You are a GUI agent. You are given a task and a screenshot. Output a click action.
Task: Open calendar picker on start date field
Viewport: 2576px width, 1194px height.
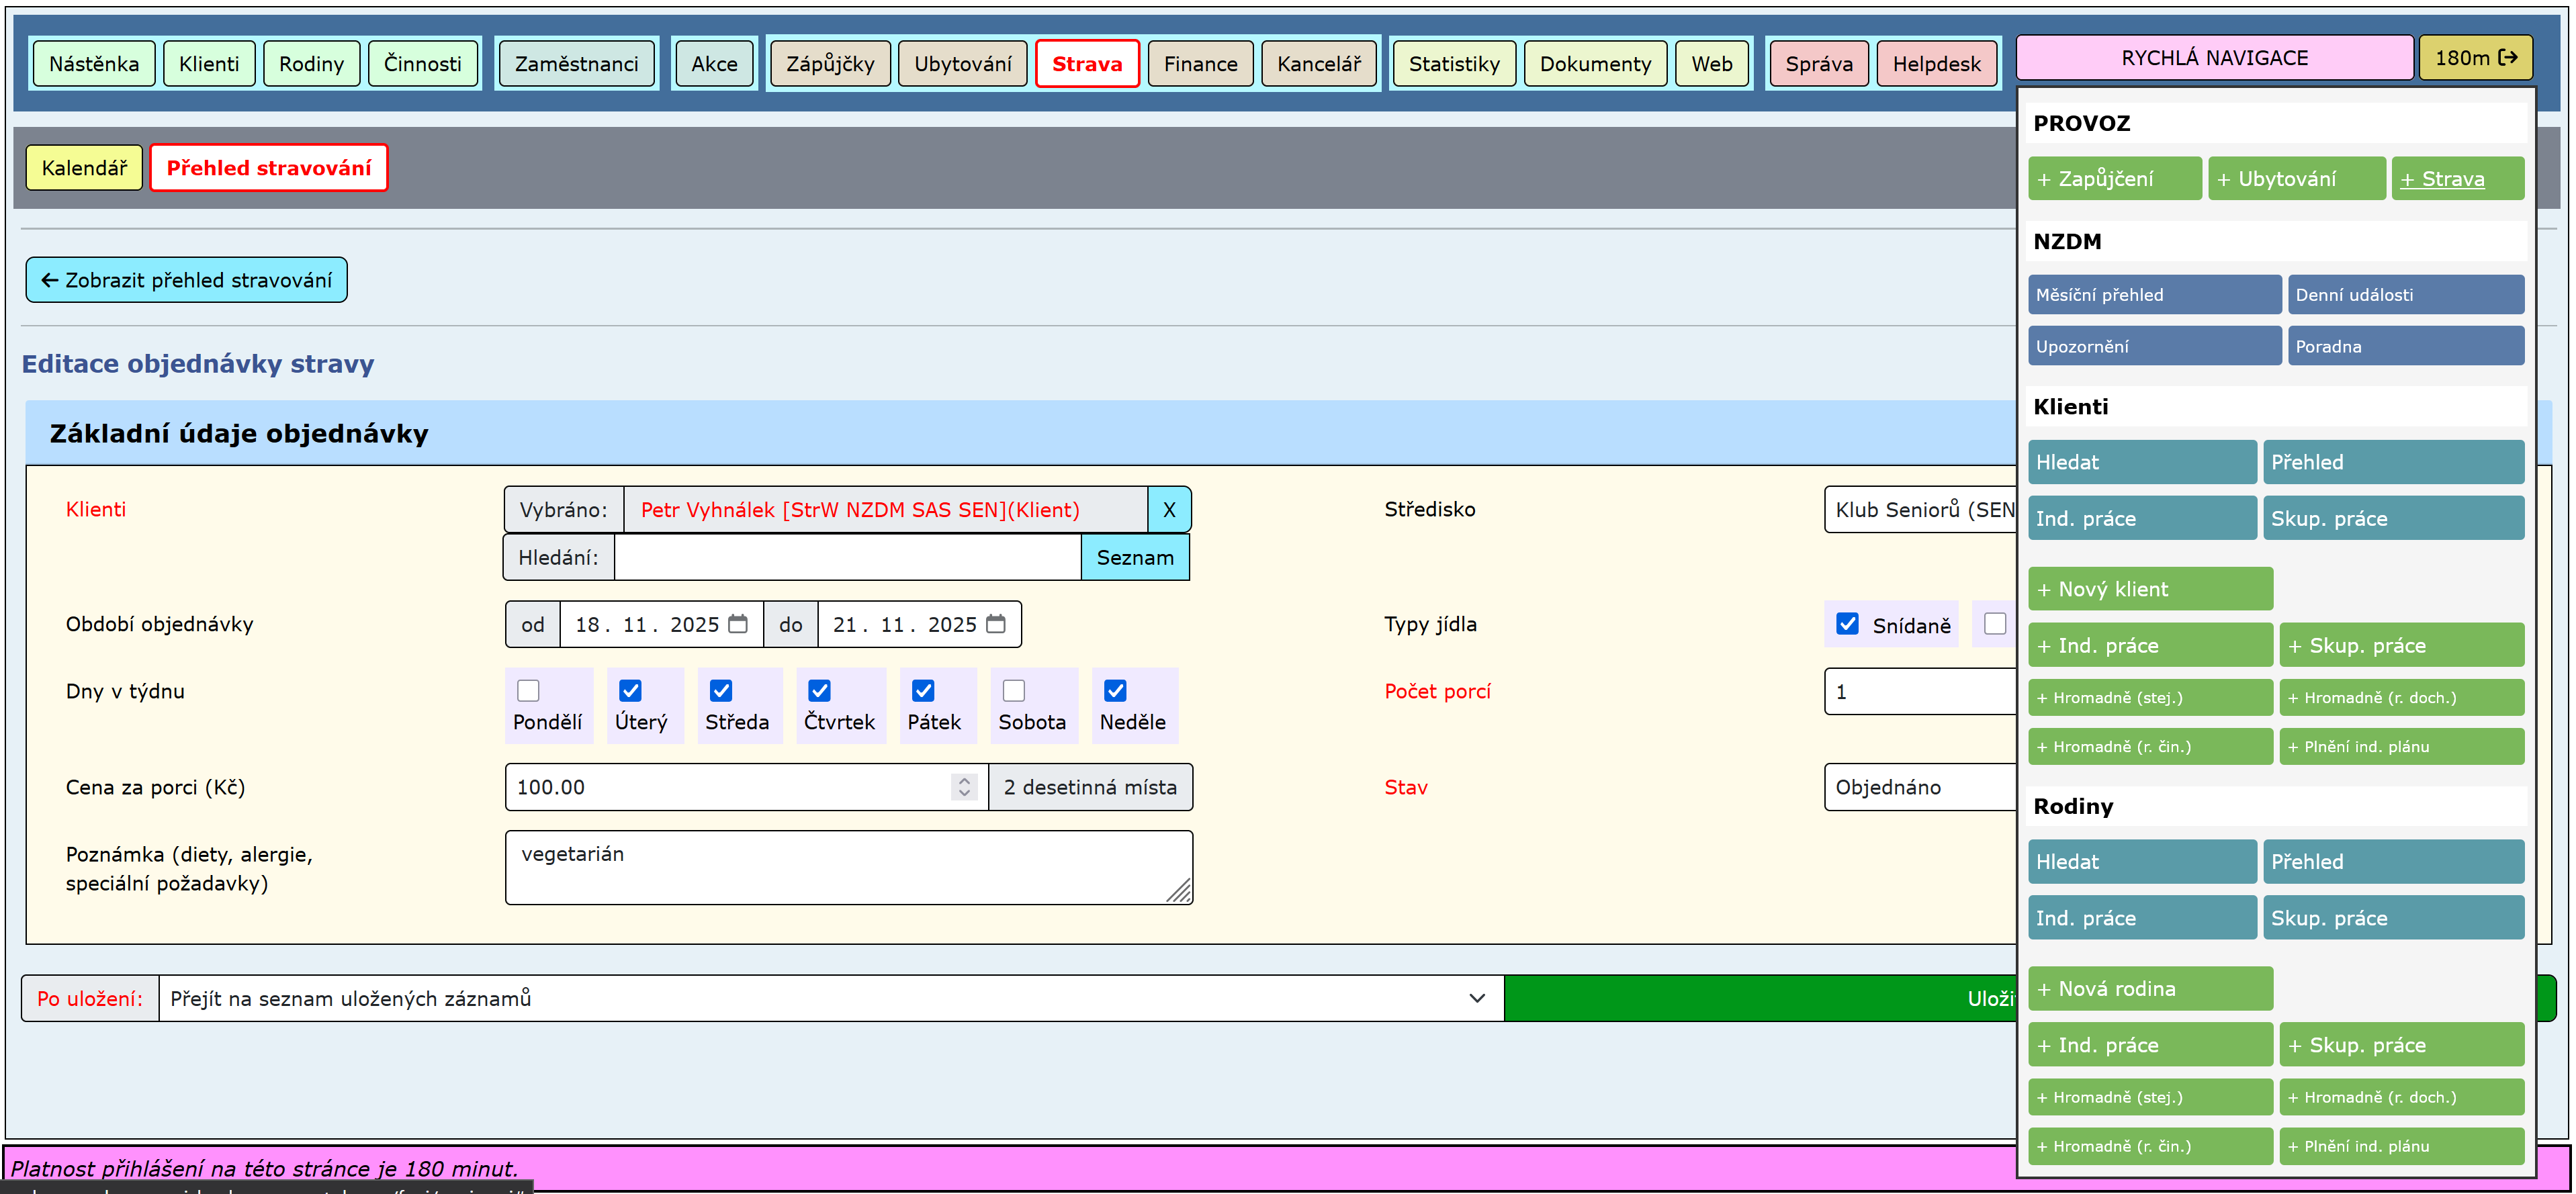click(738, 624)
